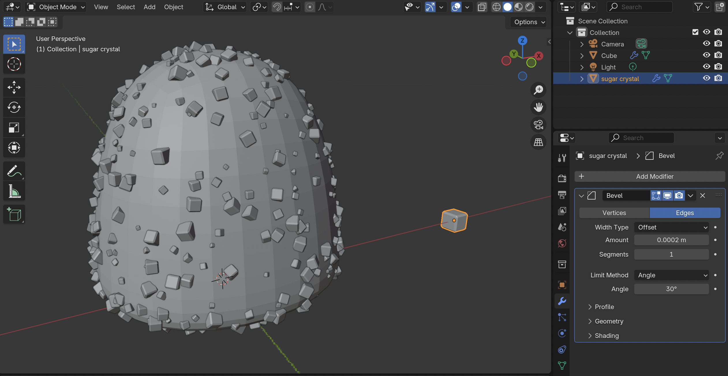The image size is (728, 376).
Task: Select the Measure ruler tool
Action: [14, 191]
